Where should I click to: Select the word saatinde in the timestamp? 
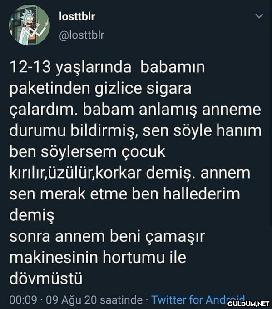coord(121,300)
